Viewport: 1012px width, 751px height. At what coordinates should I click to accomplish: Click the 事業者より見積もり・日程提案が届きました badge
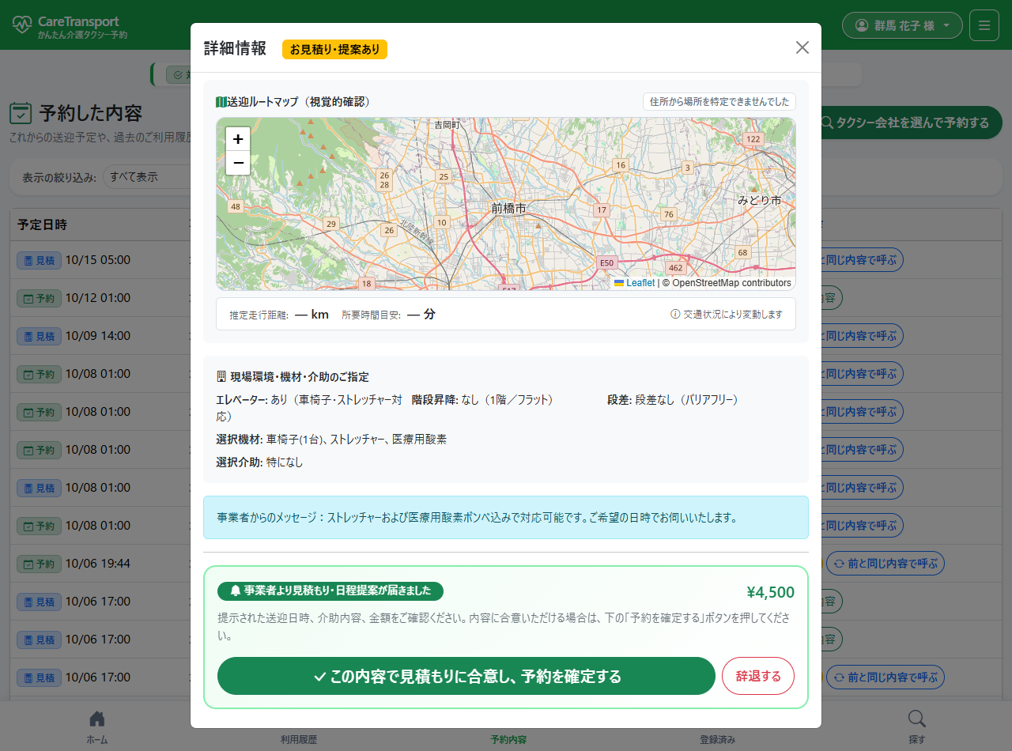coord(330,591)
